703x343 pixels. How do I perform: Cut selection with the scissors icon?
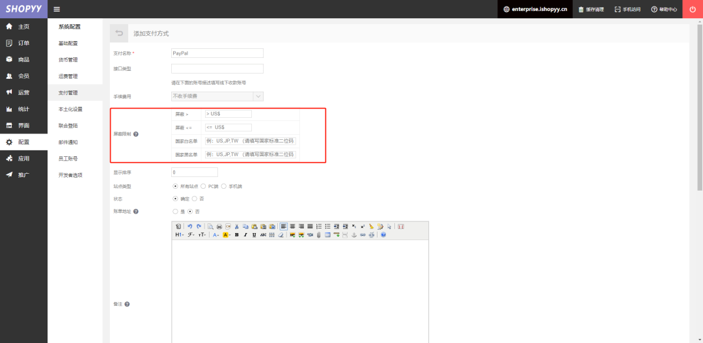point(237,226)
